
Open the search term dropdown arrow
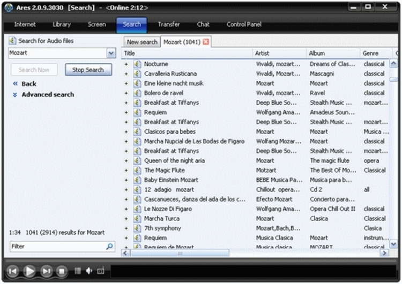pos(111,53)
